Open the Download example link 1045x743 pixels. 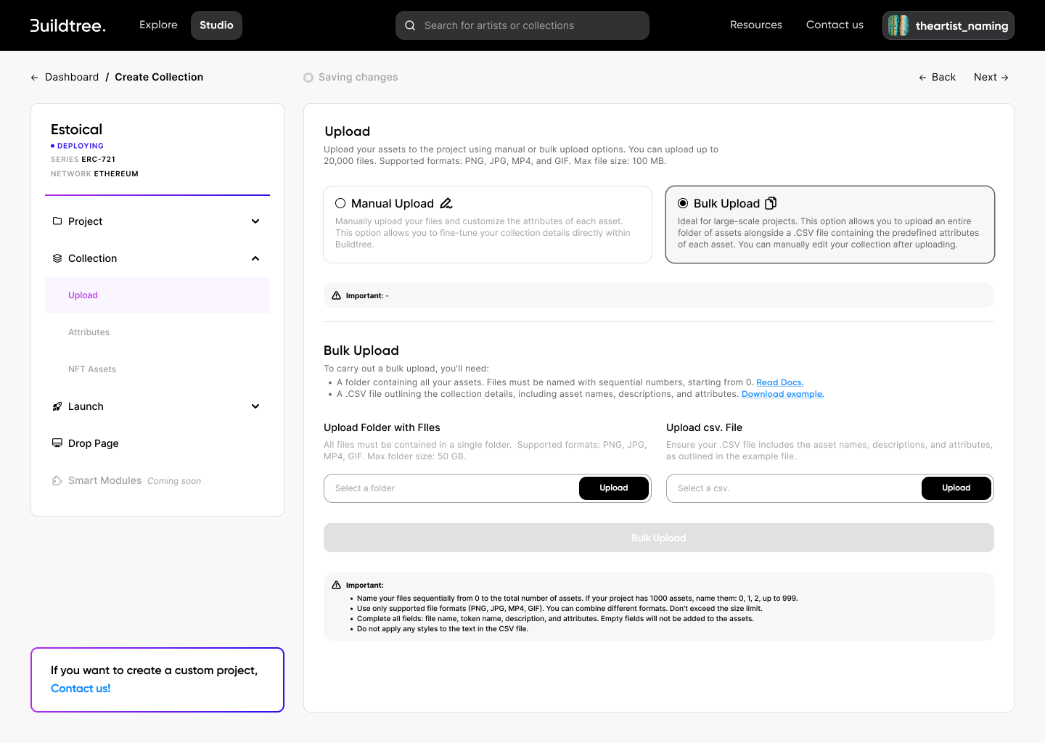[x=782, y=394]
